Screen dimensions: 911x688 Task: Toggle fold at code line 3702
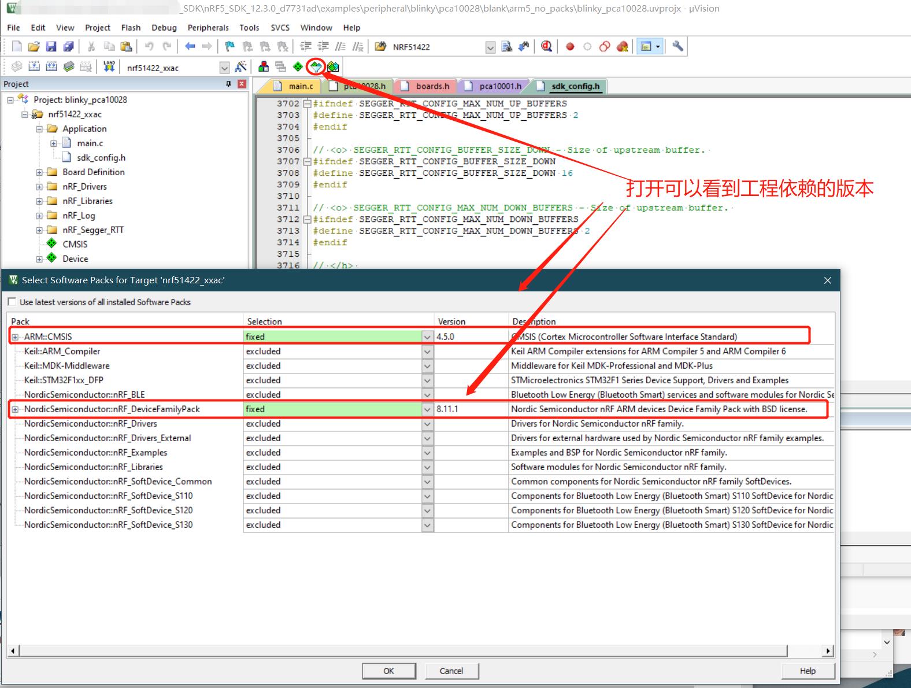pyautogui.click(x=308, y=103)
